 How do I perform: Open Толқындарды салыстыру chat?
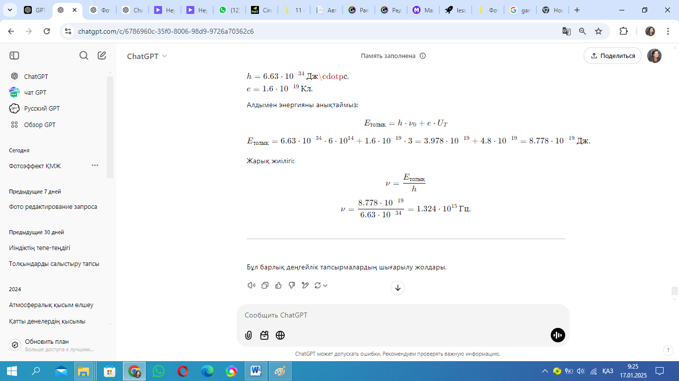pyautogui.click(x=54, y=263)
